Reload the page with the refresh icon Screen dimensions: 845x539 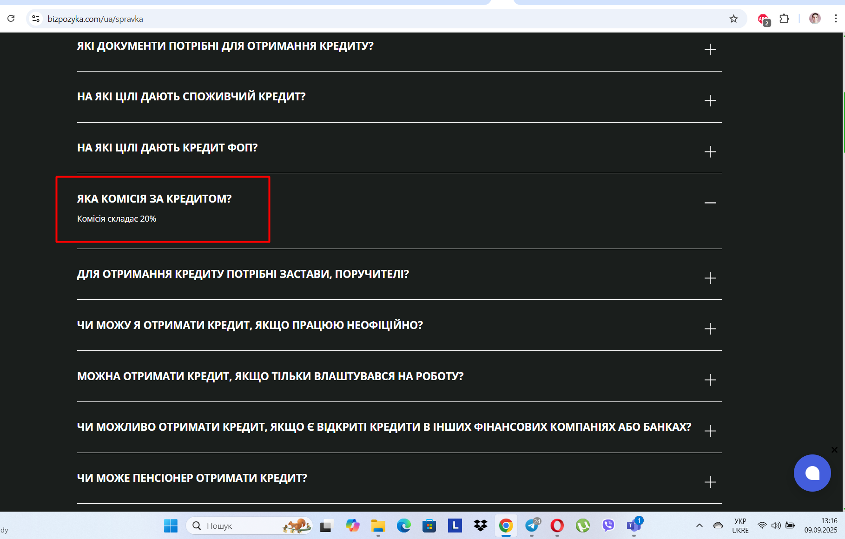pyautogui.click(x=11, y=19)
